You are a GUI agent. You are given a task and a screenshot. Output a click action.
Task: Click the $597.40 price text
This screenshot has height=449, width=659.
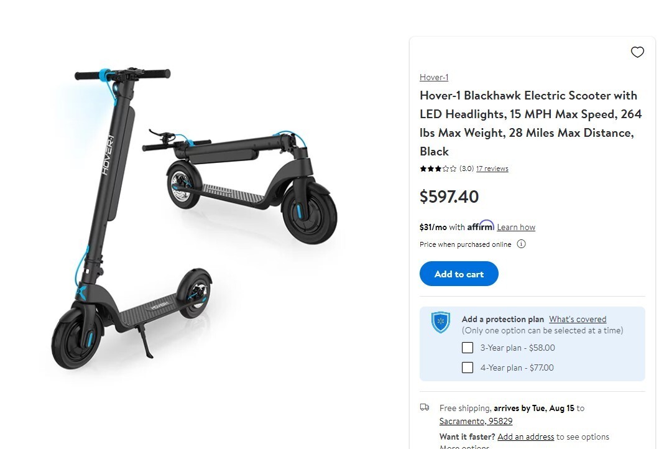pos(449,197)
